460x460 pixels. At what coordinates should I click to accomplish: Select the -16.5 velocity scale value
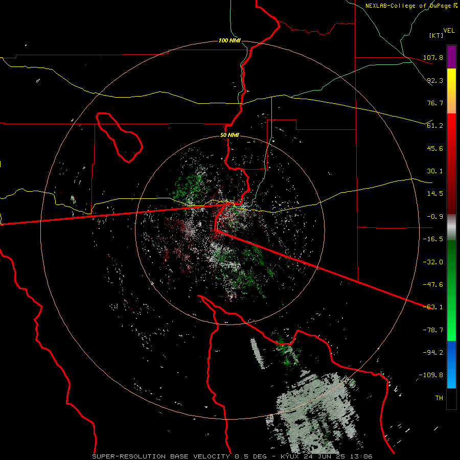[433, 239]
